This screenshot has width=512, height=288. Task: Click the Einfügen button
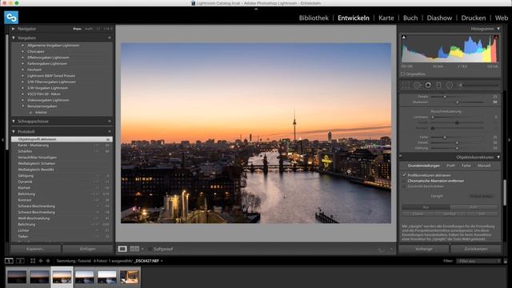pos(88,249)
